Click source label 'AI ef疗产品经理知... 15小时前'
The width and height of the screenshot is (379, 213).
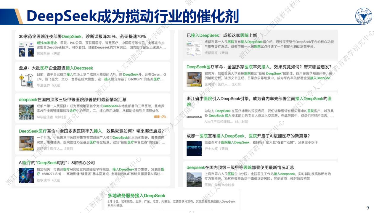pyautogui.click(x=226, y=122)
